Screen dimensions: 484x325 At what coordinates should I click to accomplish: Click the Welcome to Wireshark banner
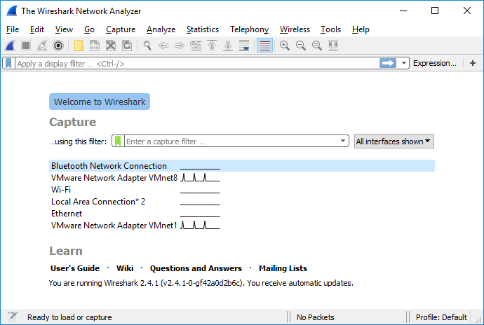pos(100,102)
